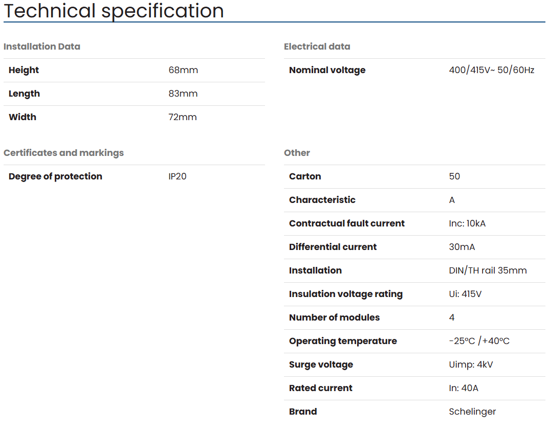The image size is (549, 432).
Task: Select the -25°C /+40°C temperature value
Action: tap(479, 341)
